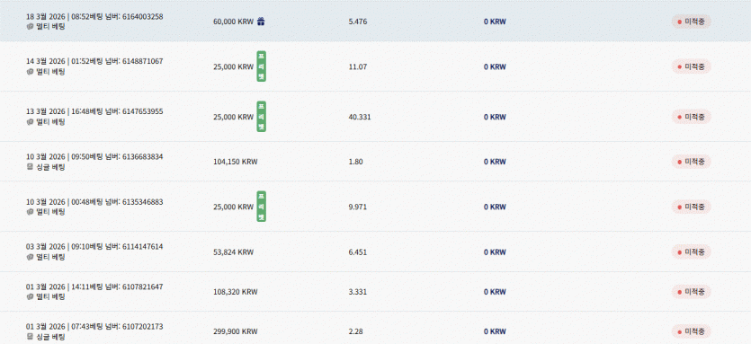The image size is (751, 344).
Task: Select the 60,000 KRW stake amount
Action: pyautogui.click(x=233, y=22)
